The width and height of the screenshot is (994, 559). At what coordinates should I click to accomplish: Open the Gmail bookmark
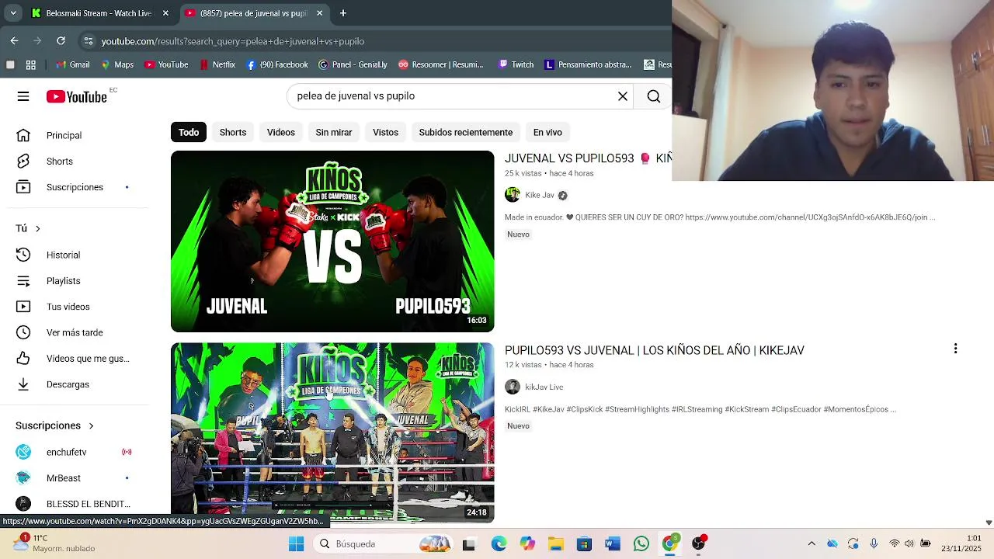click(72, 64)
